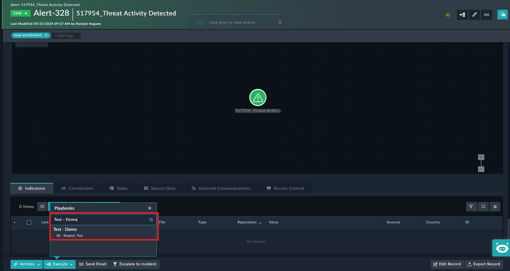Viewport: 510px width, 271px height.
Task: Open the grid search icon
Action: tap(483, 207)
